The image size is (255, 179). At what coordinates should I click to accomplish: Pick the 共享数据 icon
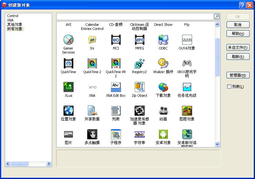pyautogui.click(x=92, y=111)
